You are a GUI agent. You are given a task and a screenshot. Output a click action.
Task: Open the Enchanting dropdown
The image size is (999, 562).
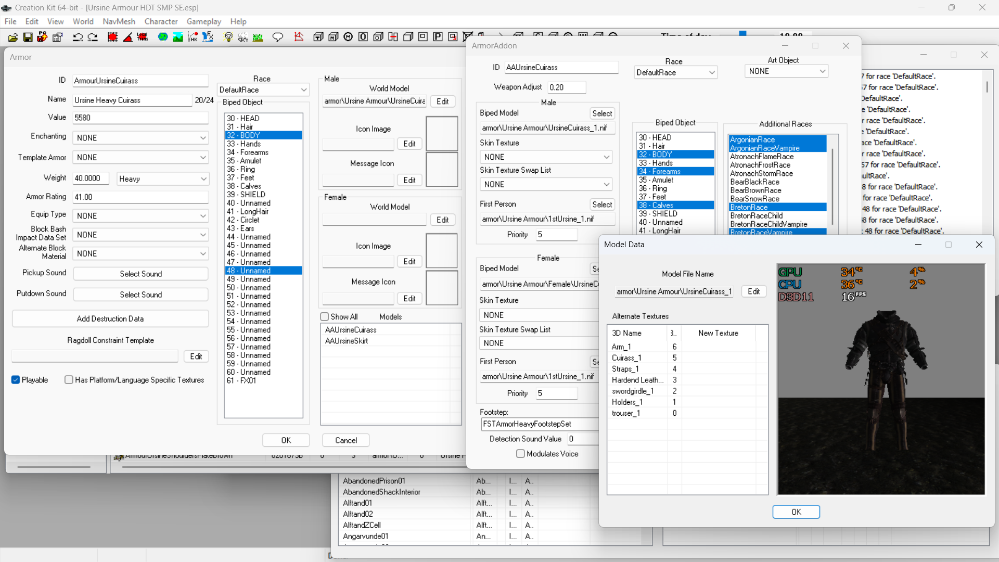tap(140, 138)
